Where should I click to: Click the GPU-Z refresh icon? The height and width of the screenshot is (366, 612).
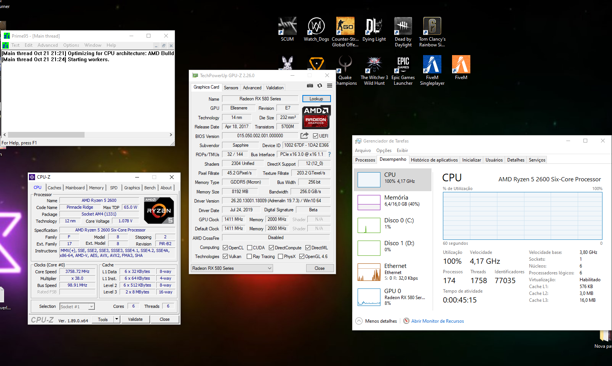(x=320, y=86)
